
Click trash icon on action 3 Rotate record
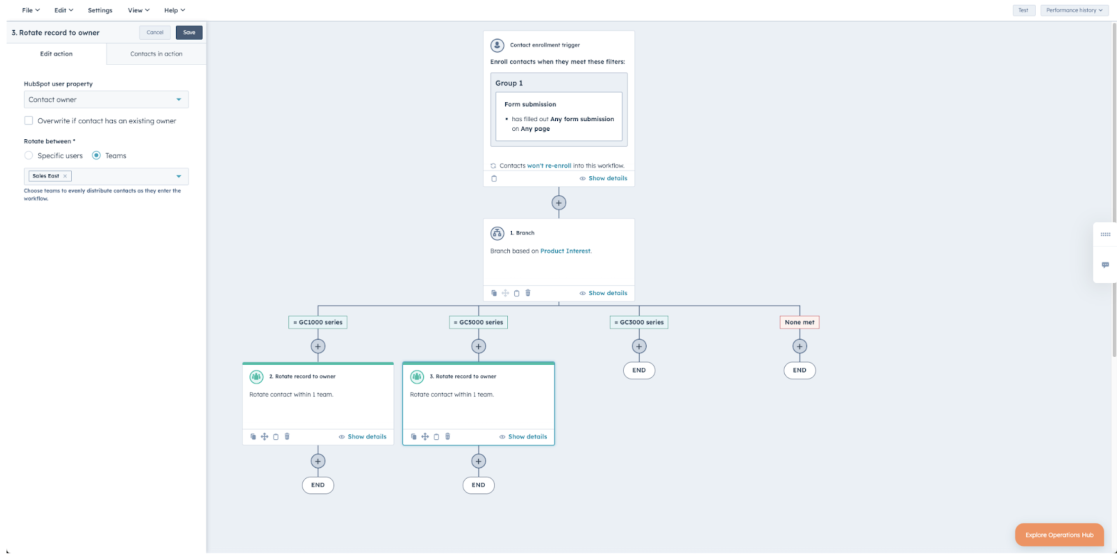click(x=448, y=437)
